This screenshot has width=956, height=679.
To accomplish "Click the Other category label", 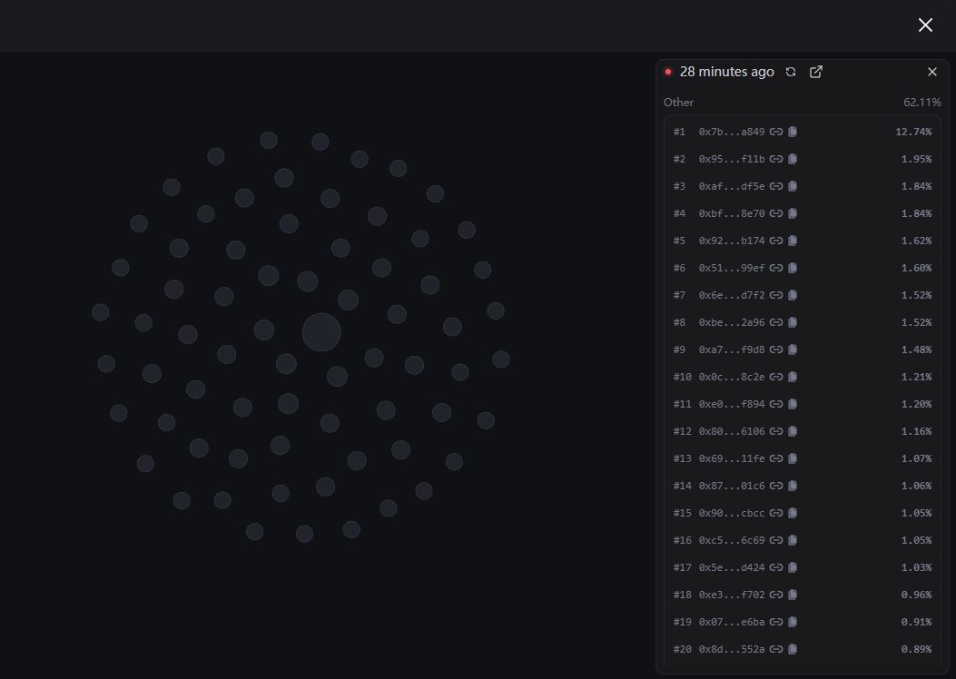I will coord(678,103).
